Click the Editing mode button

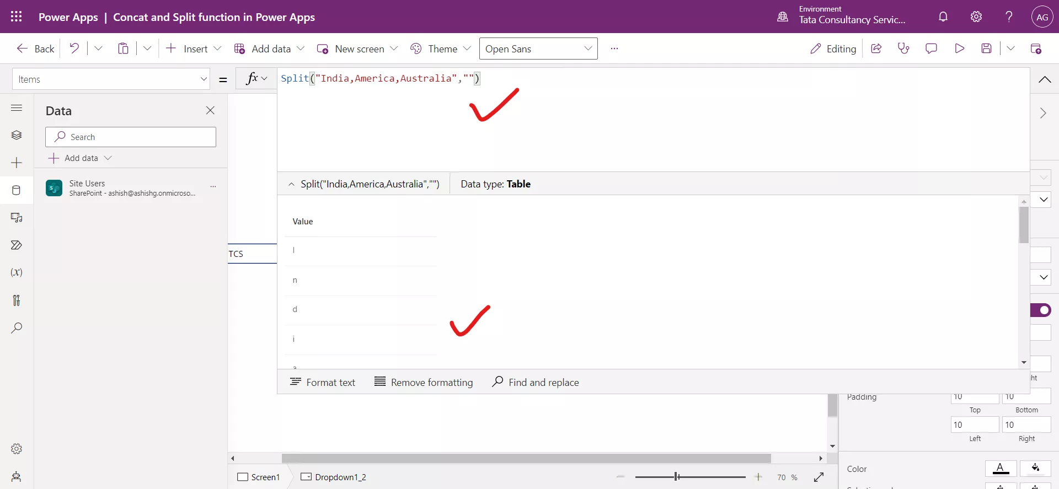click(x=833, y=49)
